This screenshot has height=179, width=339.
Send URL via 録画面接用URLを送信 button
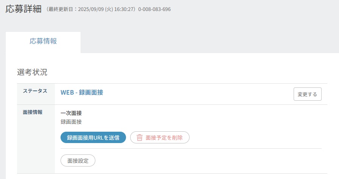[93, 138]
